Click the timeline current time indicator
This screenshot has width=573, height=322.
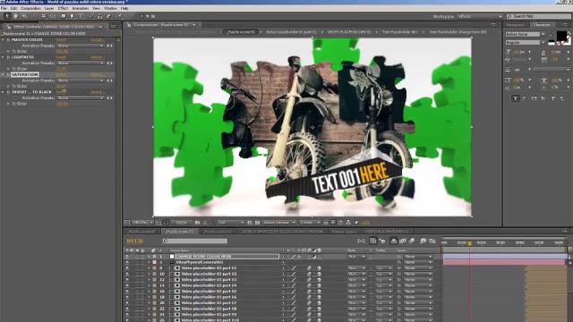click(x=469, y=243)
